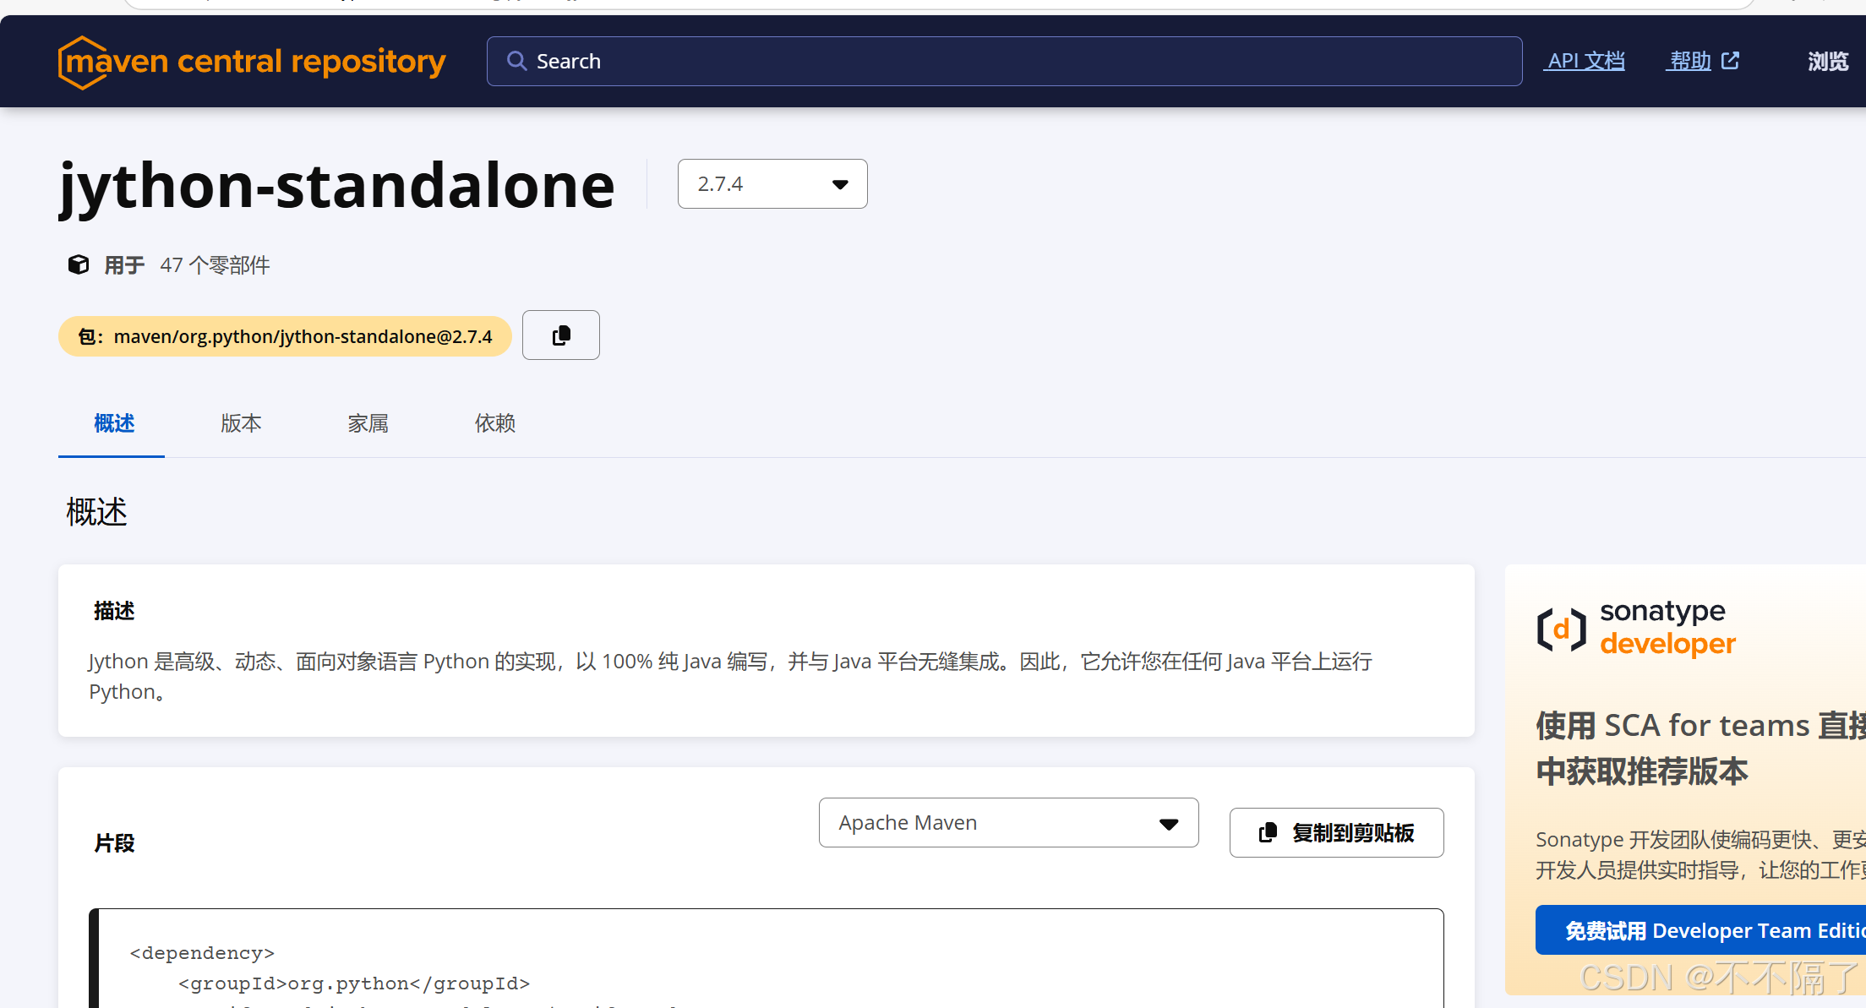The height and width of the screenshot is (1008, 1866).
Task: Expand the 浏览 navigation menu
Action: click(1827, 61)
